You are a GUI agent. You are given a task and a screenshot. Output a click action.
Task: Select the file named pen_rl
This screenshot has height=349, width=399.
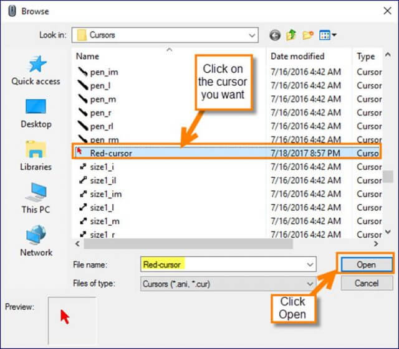click(102, 126)
